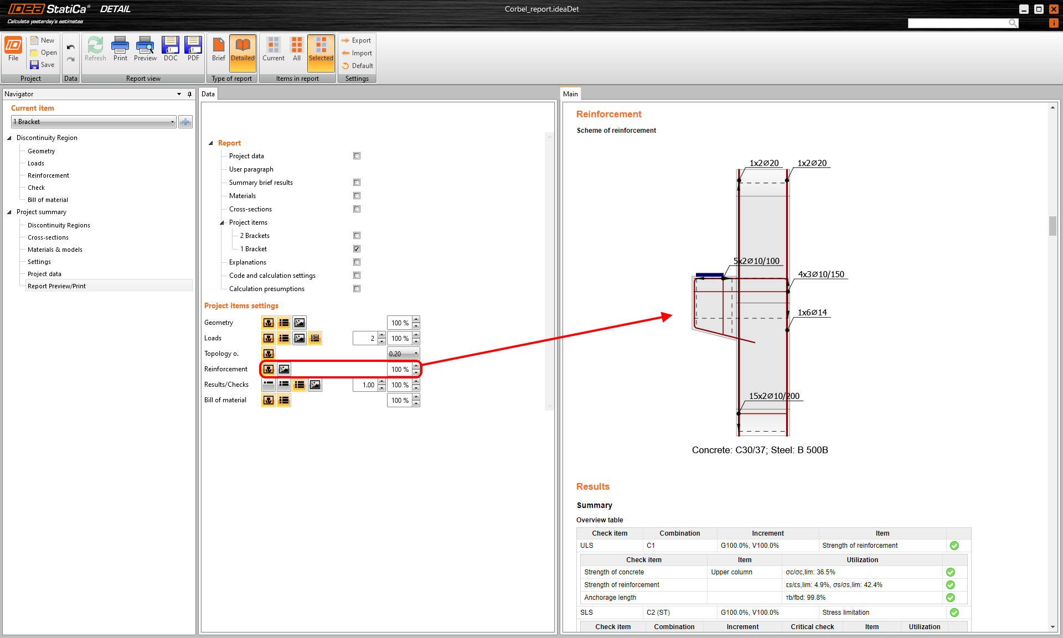Select Bill of material in Navigator
The image size is (1063, 638).
click(x=48, y=200)
